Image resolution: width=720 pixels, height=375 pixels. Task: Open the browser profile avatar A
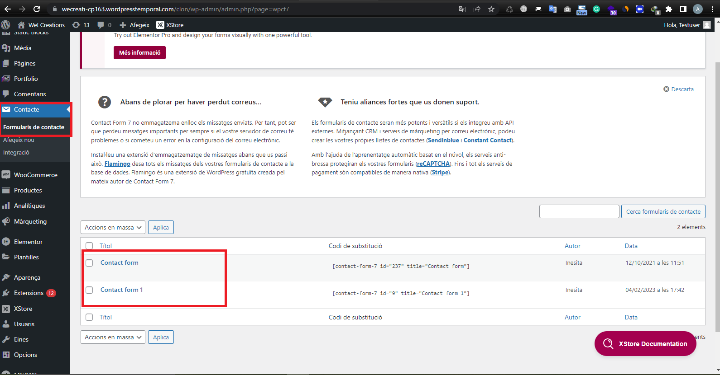[x=698, y=9]
